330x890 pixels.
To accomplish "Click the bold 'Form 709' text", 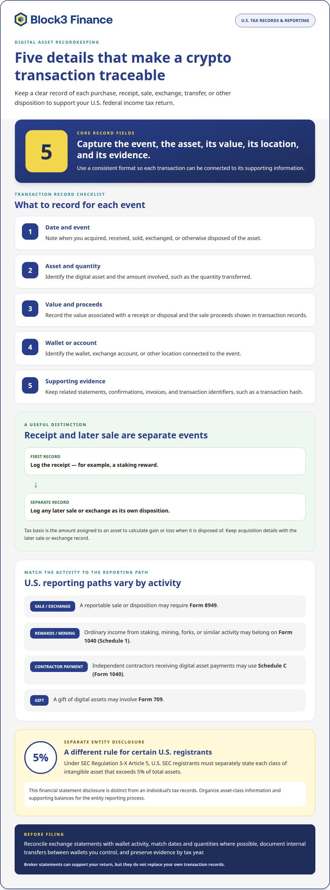I will pos(150,699).
